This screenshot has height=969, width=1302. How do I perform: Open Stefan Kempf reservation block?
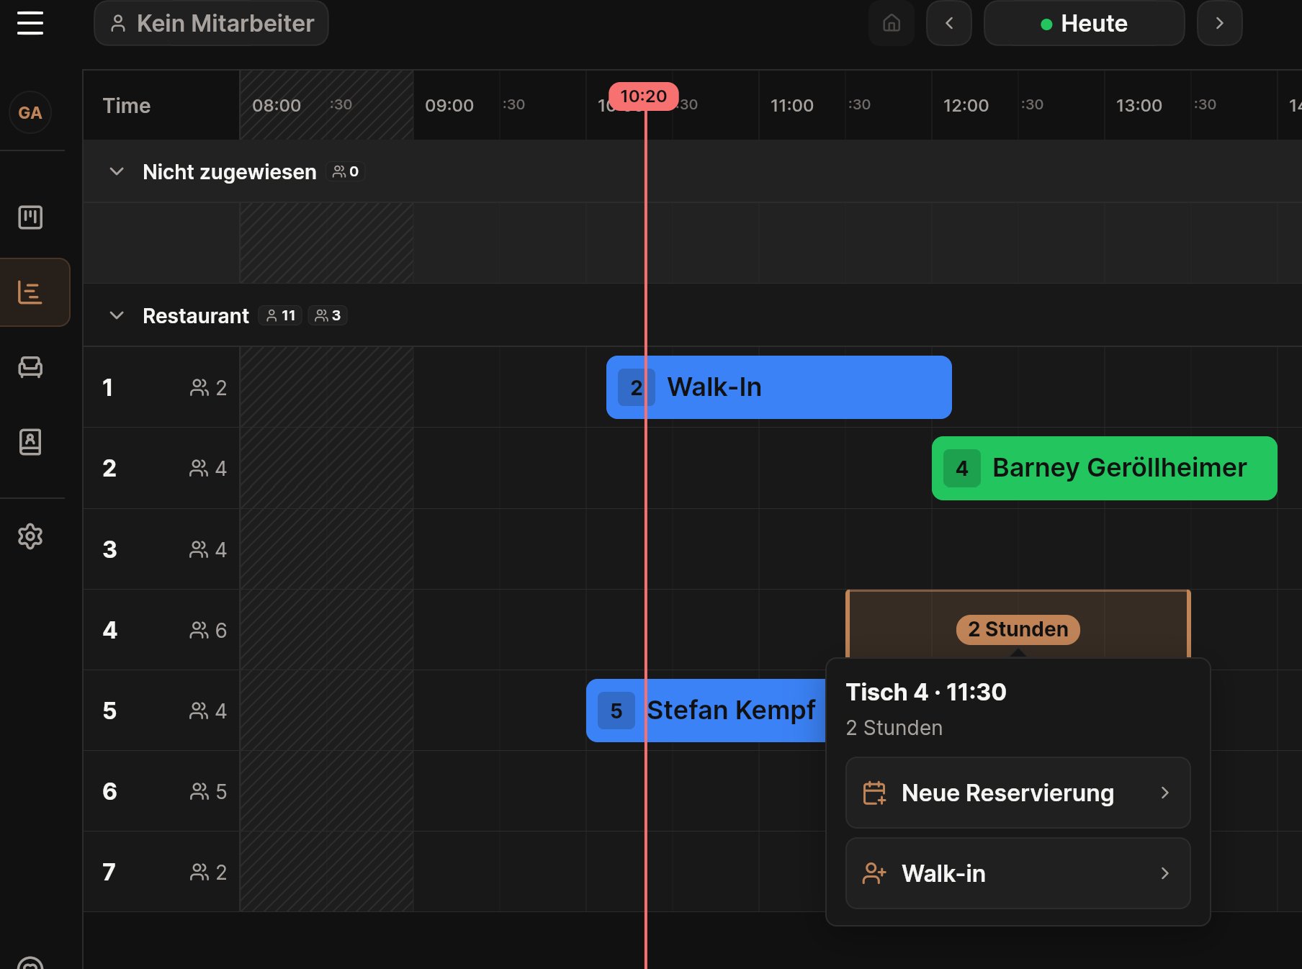coord(706,711)
